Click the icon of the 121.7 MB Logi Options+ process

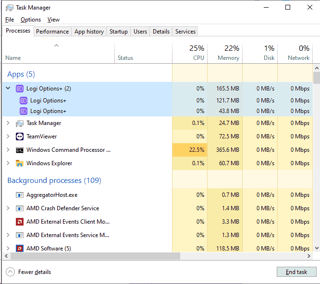24,101
